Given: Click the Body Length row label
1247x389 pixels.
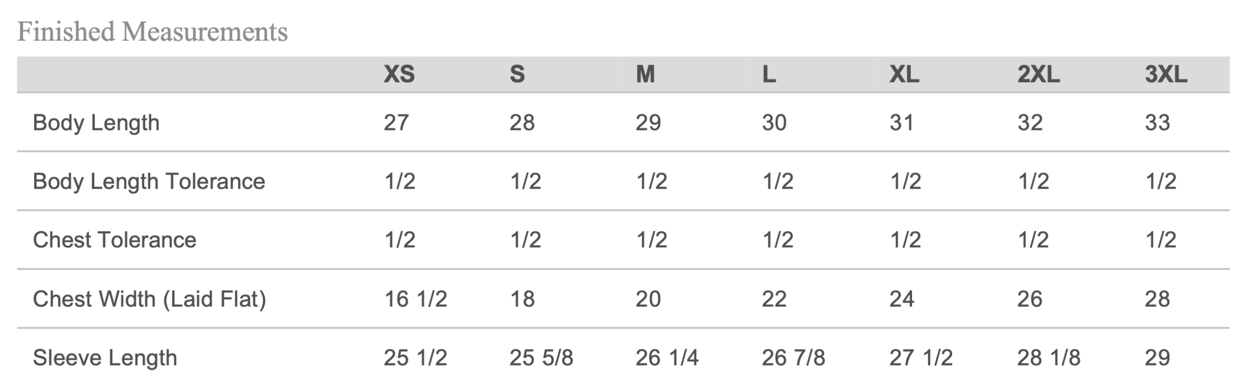Looking at the screenshot, I should (x=96, y=123).
